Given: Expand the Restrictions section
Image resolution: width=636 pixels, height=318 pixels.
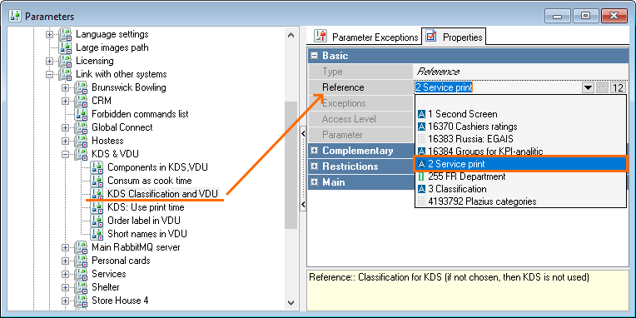Looking at the screenshot, I should 315,166.
